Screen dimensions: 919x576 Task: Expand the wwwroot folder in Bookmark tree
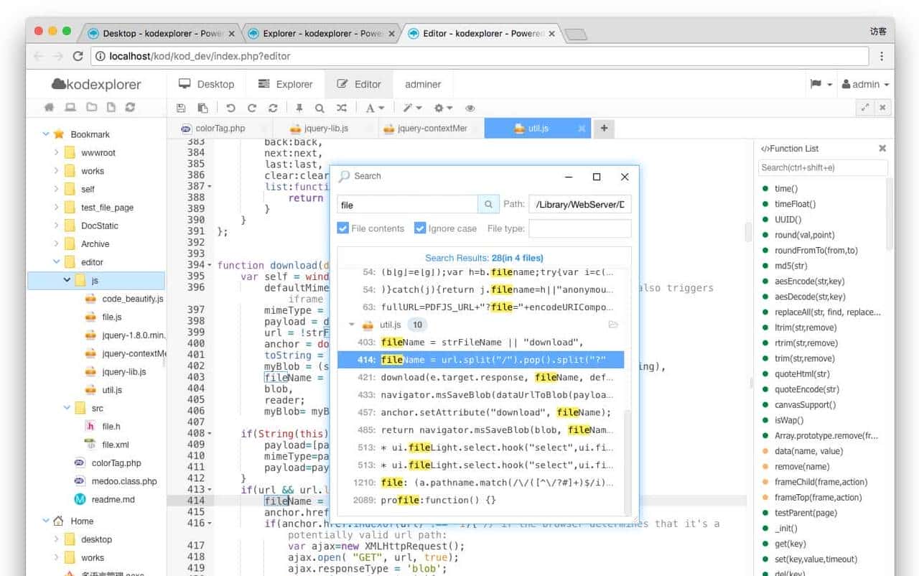click(57, 152)
